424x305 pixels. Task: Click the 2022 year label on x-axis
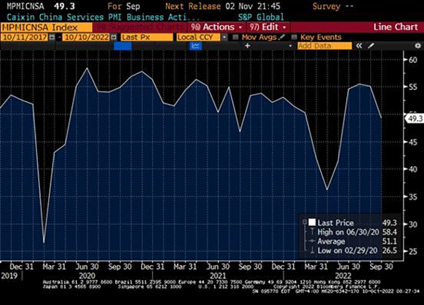point(343,276)
